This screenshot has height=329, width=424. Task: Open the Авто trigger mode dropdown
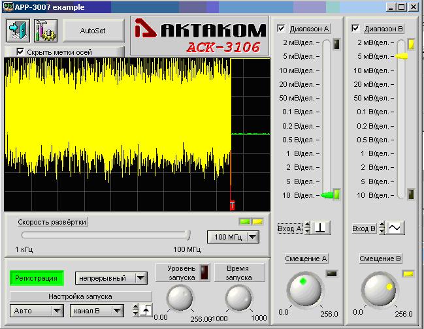[x=37, y=311]
